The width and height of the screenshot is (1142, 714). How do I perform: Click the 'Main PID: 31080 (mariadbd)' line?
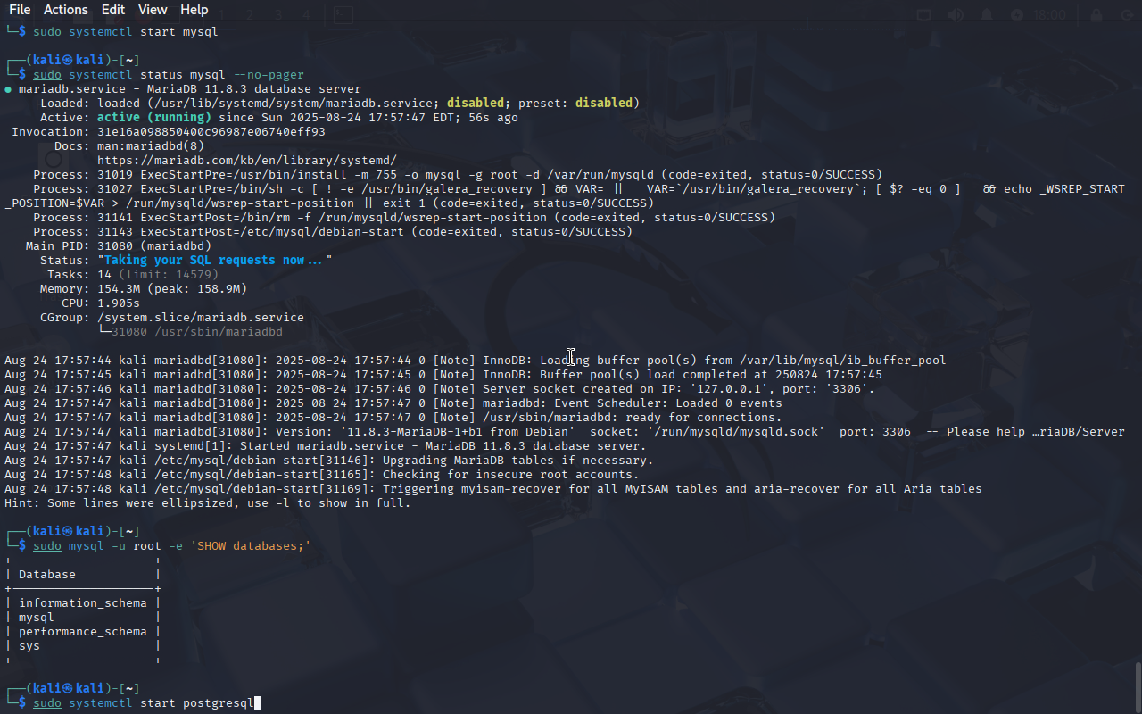(119, 246)
